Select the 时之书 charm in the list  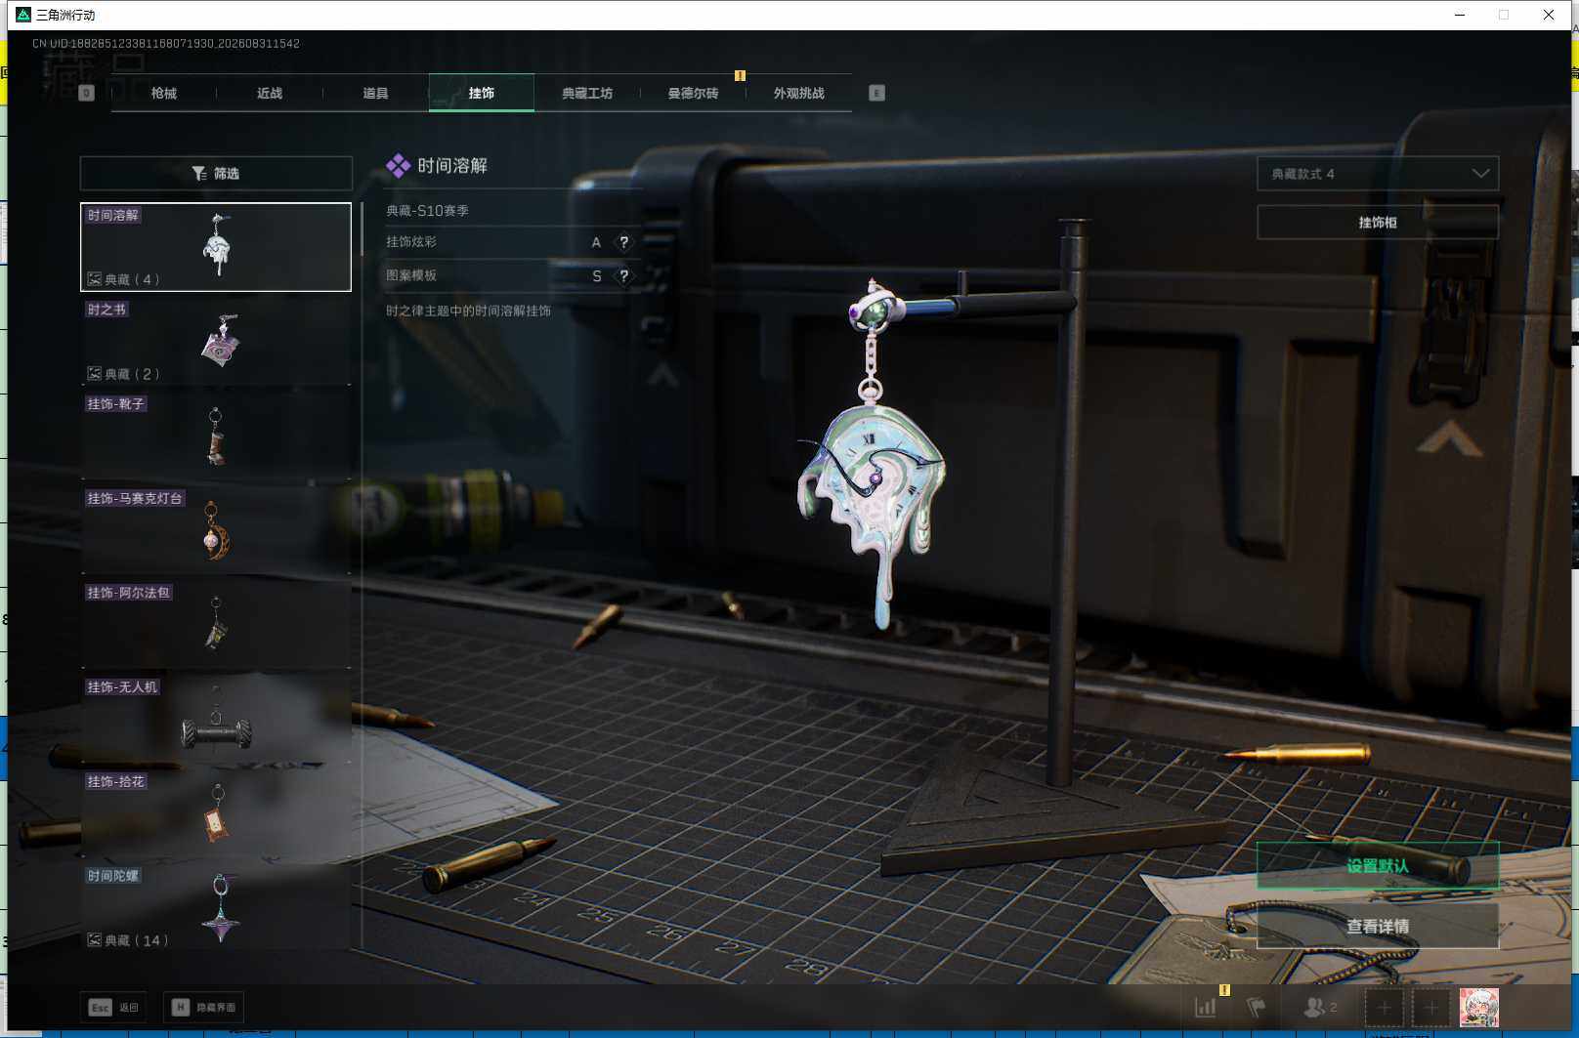(216, 341)
